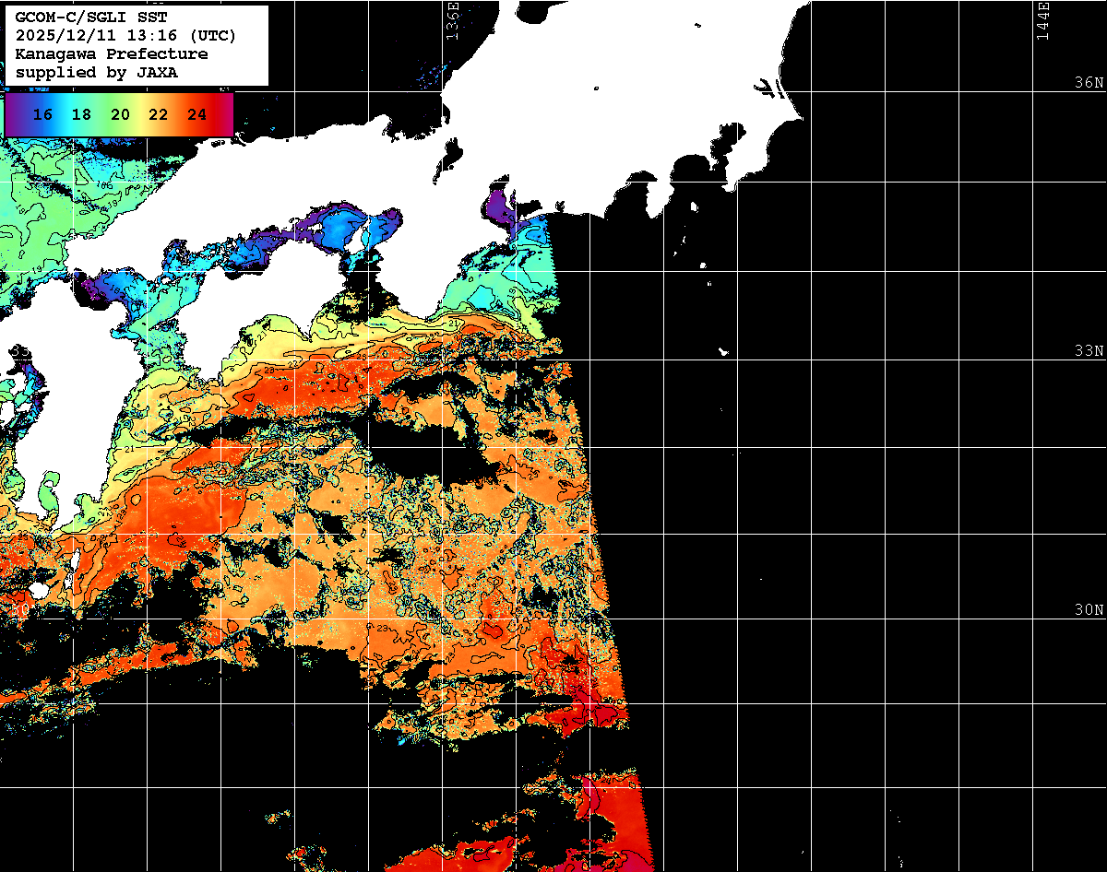1107x872 pixels.
Task: Click the 30N latitude label at right edge
Action: pos(1088,609)
